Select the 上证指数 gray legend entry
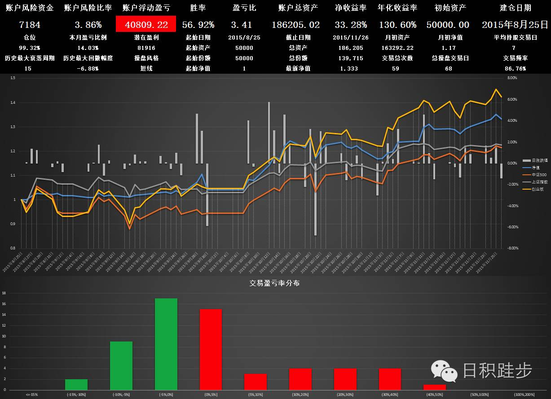551x399 pixels. coord(537,182)
